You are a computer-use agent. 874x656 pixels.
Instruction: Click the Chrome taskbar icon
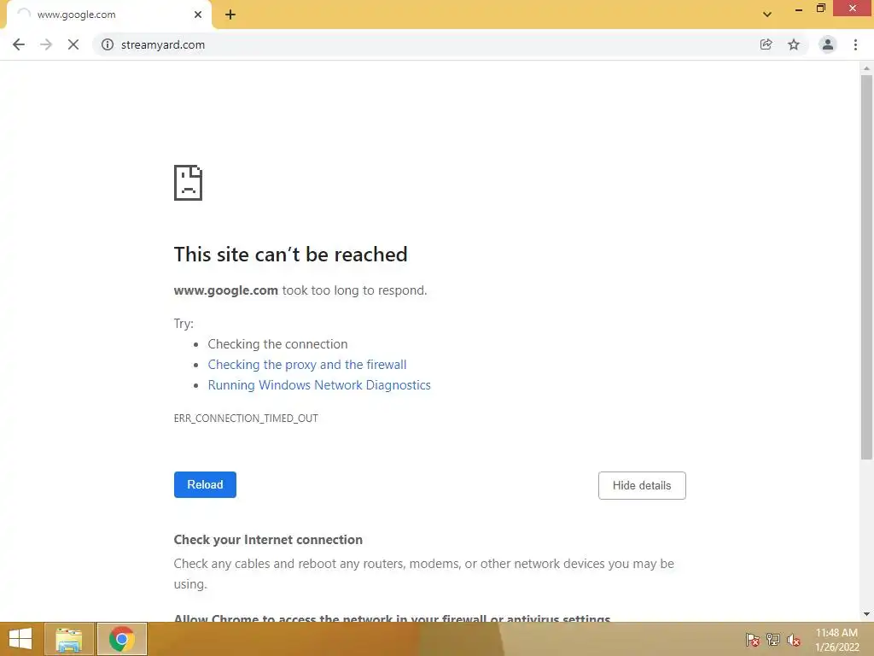122,639
